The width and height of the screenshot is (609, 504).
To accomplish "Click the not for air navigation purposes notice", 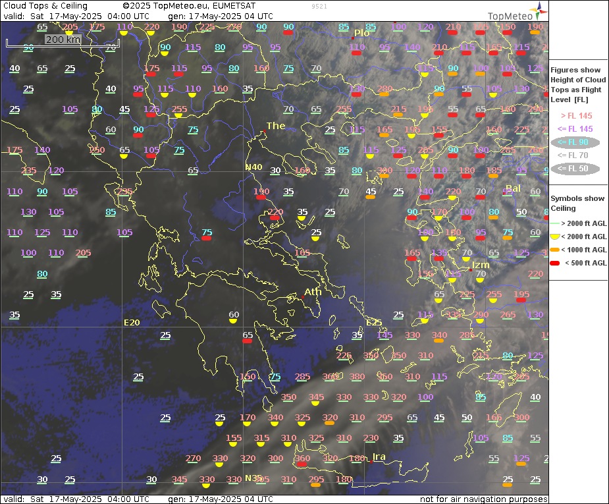I will tap(483, 499).
